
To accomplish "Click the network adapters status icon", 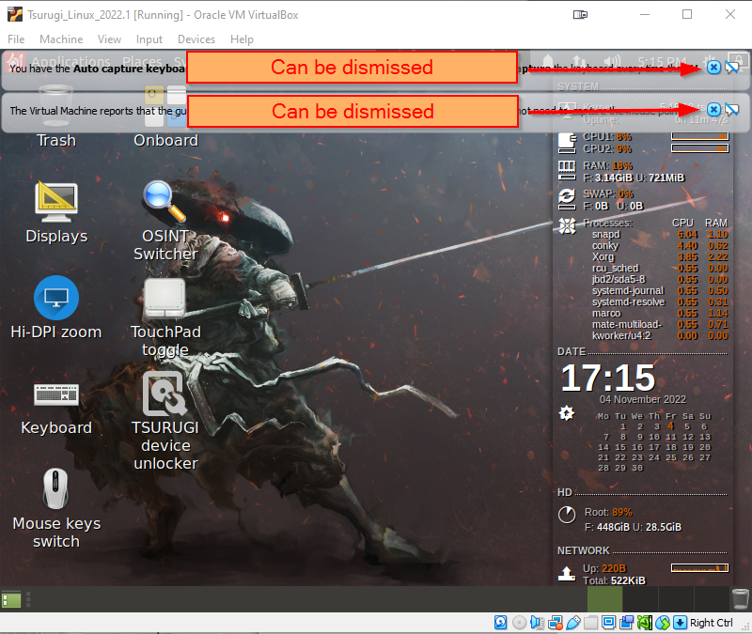I will [556, 623].
